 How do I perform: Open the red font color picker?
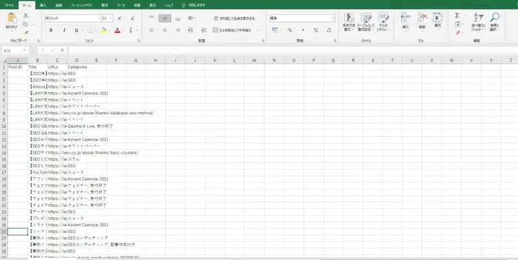coord(117,30)
